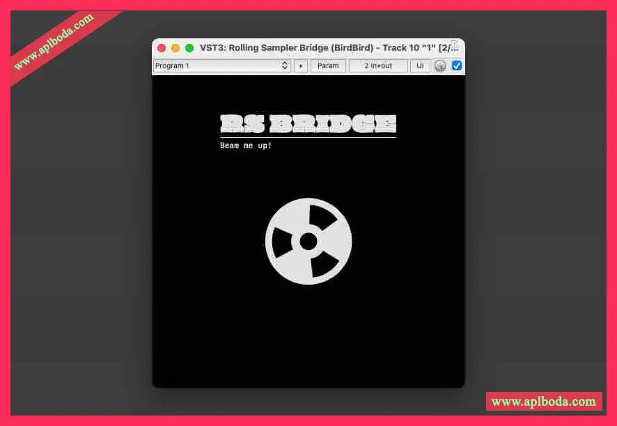
Task: Click the pin icon in title bar
Action: pos(453,45)
